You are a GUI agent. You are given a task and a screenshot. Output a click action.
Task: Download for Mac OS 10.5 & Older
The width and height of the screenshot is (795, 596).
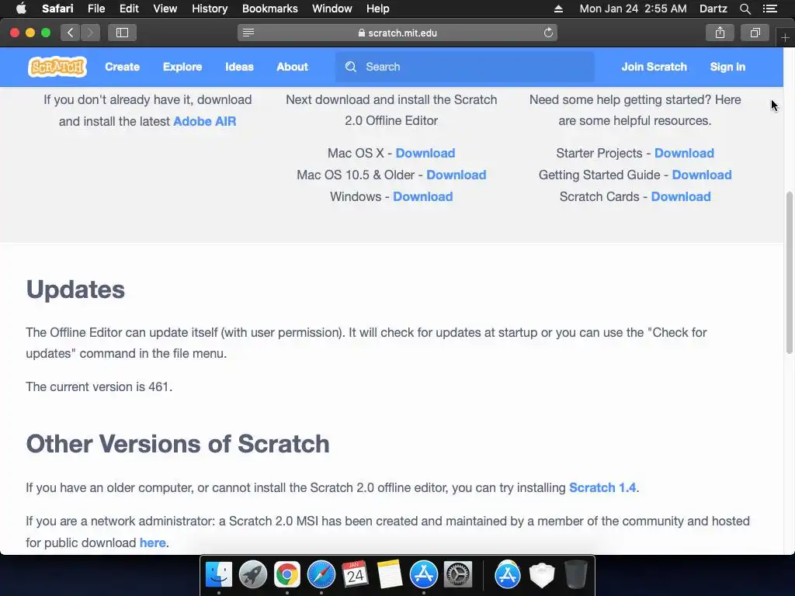pos(457,175)
